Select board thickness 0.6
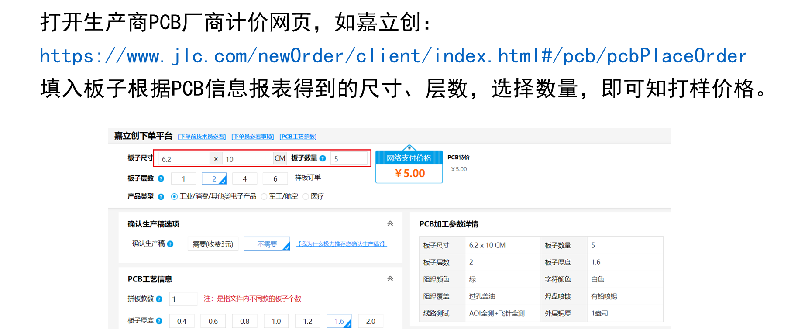The width and height of the screenshot is (791, 329). click(213, 321)
